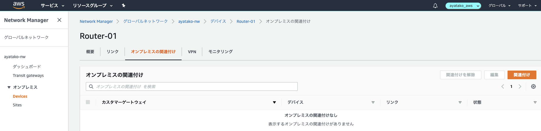This screenshot has width=541, height=131.
Task: Open table preferences gear icon
Action: (533, 86)
